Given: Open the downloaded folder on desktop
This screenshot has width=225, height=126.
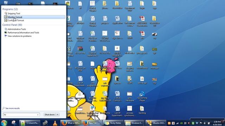Looking at the screenshot, I should point(142,65).
